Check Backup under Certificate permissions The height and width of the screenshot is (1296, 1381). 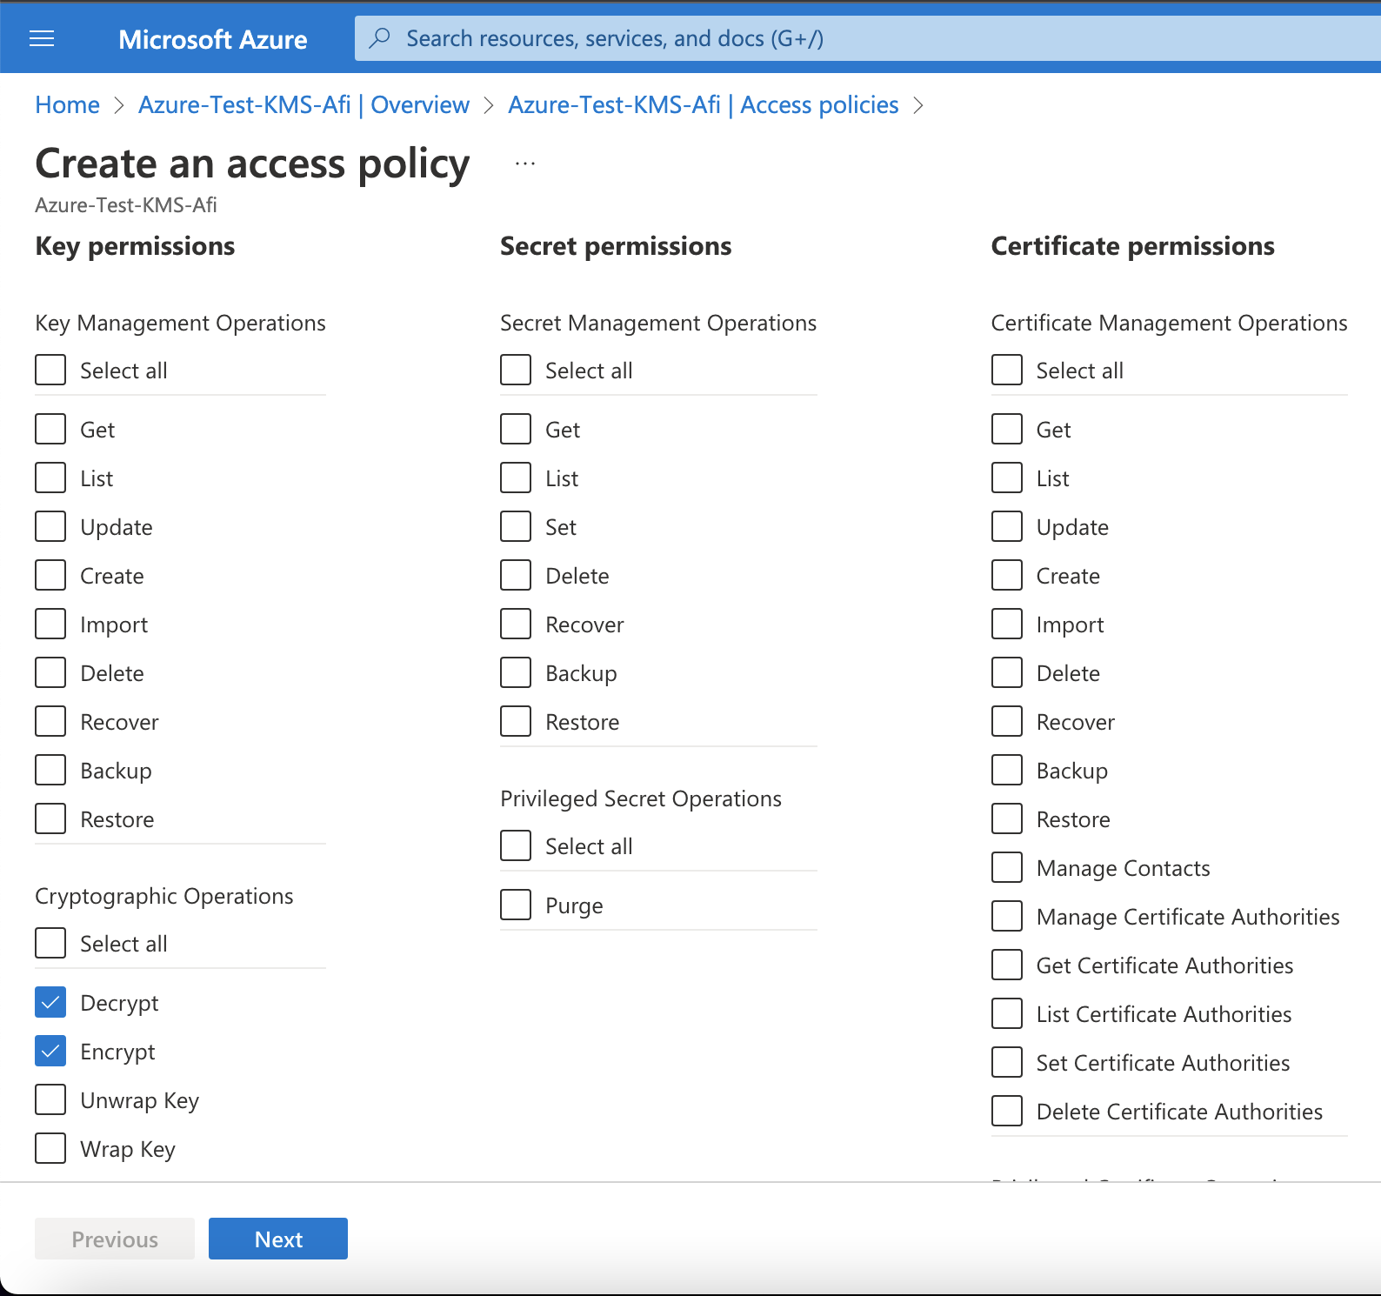(1007, 770)
